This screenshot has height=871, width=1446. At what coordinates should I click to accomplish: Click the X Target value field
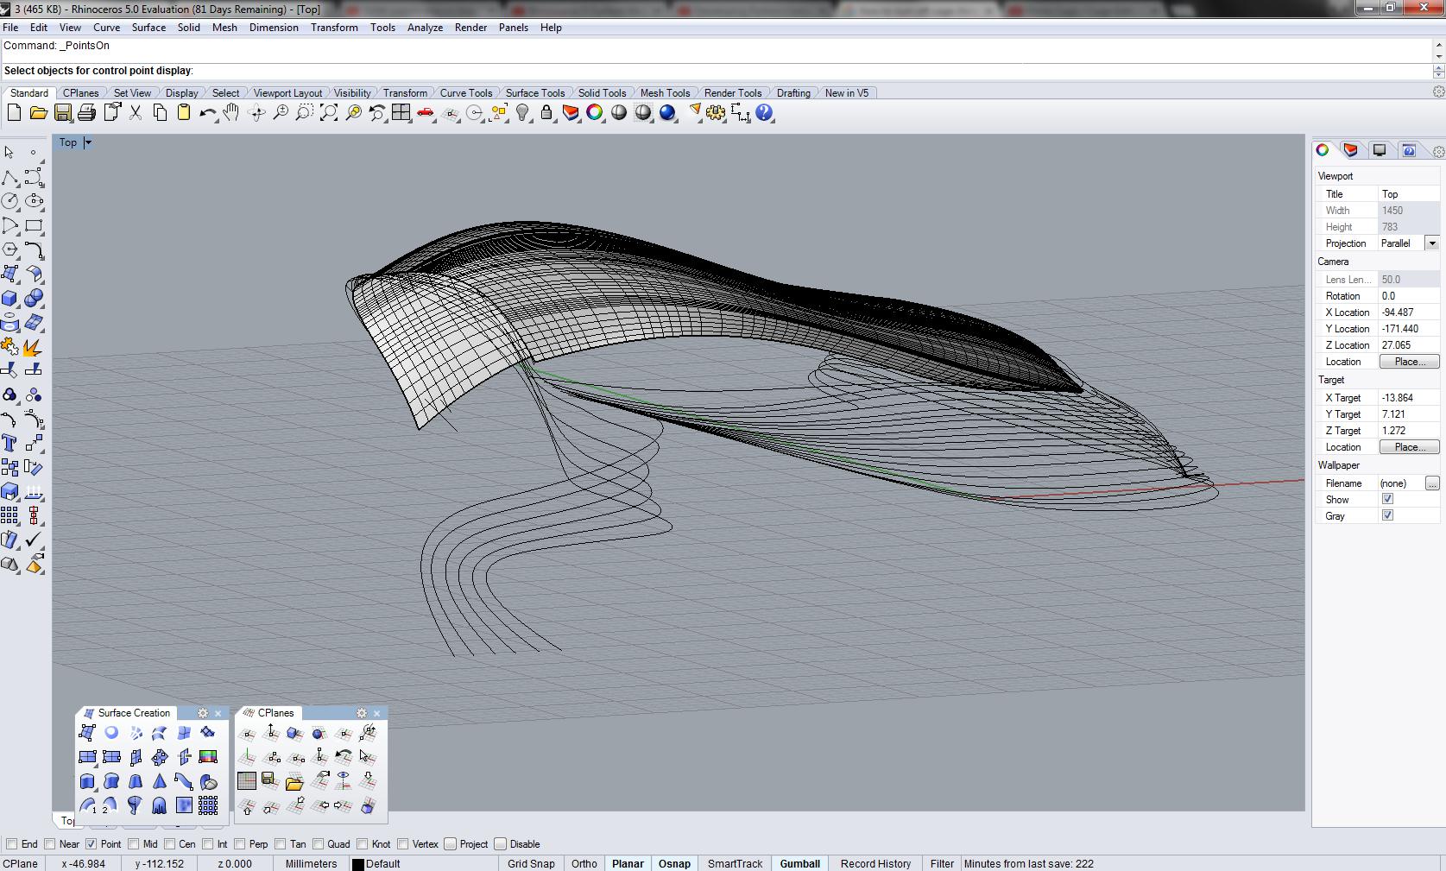[x=1409, y=398]
